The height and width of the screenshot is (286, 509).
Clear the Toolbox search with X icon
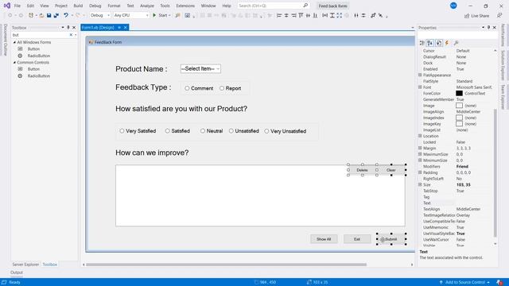(71, 35)
